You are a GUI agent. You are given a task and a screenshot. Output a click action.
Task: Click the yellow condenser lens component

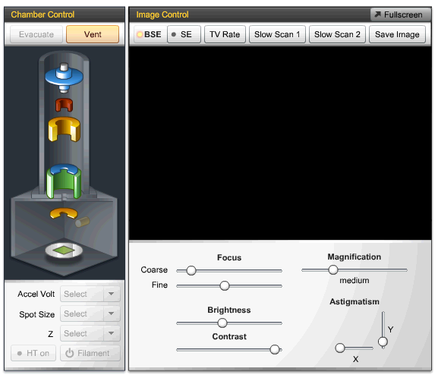65,129
